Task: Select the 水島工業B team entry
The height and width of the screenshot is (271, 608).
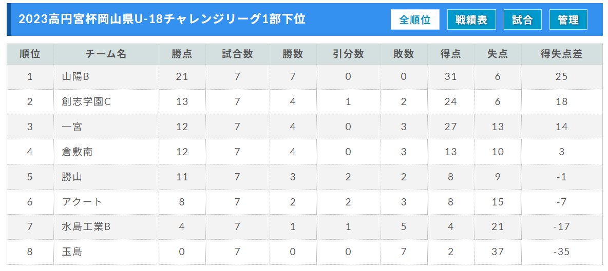Action: (x=86, y=227)
